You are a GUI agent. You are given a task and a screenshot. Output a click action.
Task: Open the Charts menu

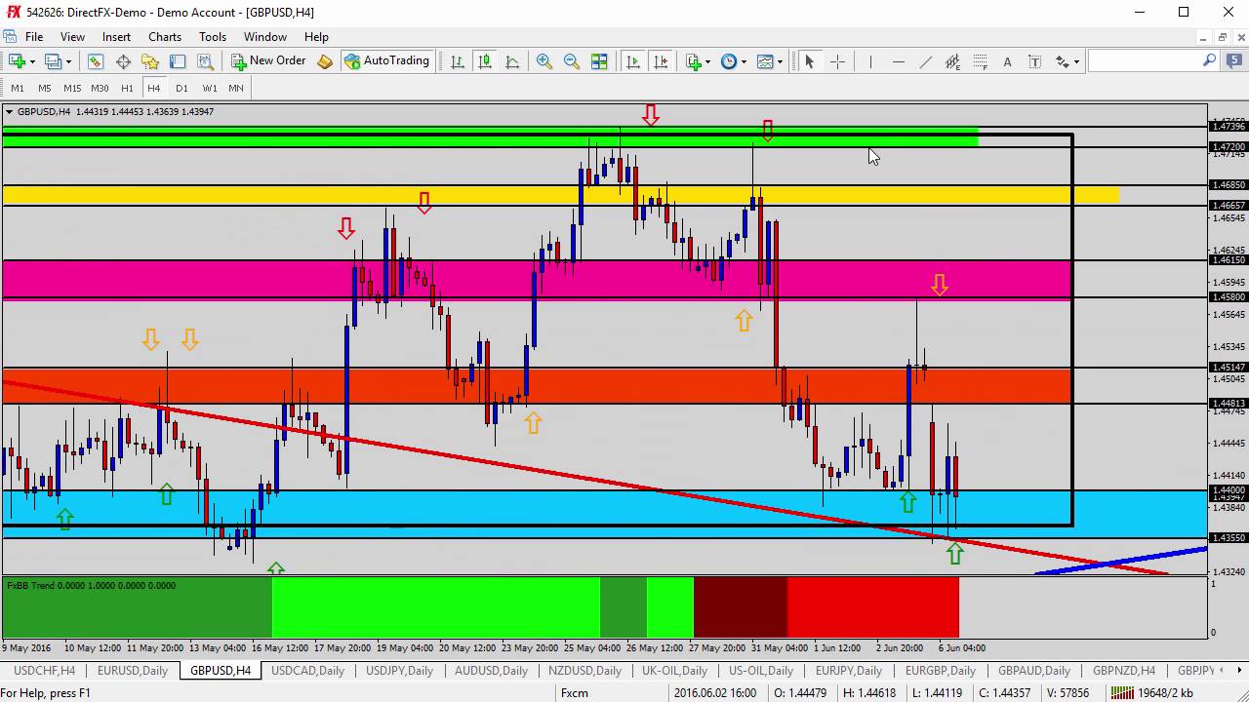[165, 37]
